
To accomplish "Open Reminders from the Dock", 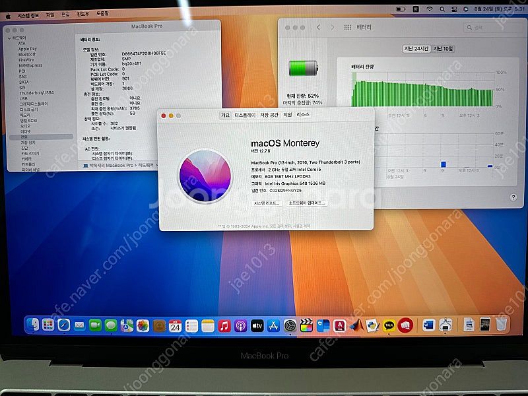I will point(191,326).
